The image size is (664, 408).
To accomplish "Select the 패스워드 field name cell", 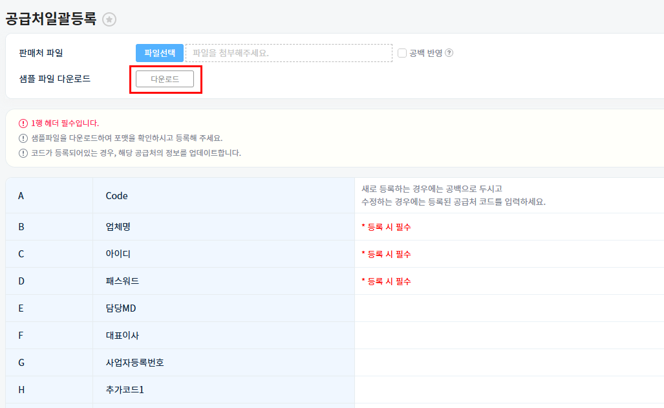I will (122, 281).
